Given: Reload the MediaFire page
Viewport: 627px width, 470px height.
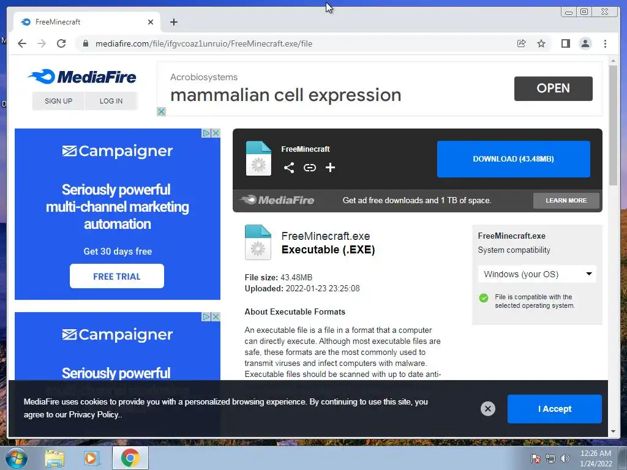Looking at the screenshot, I should point(61,43).
